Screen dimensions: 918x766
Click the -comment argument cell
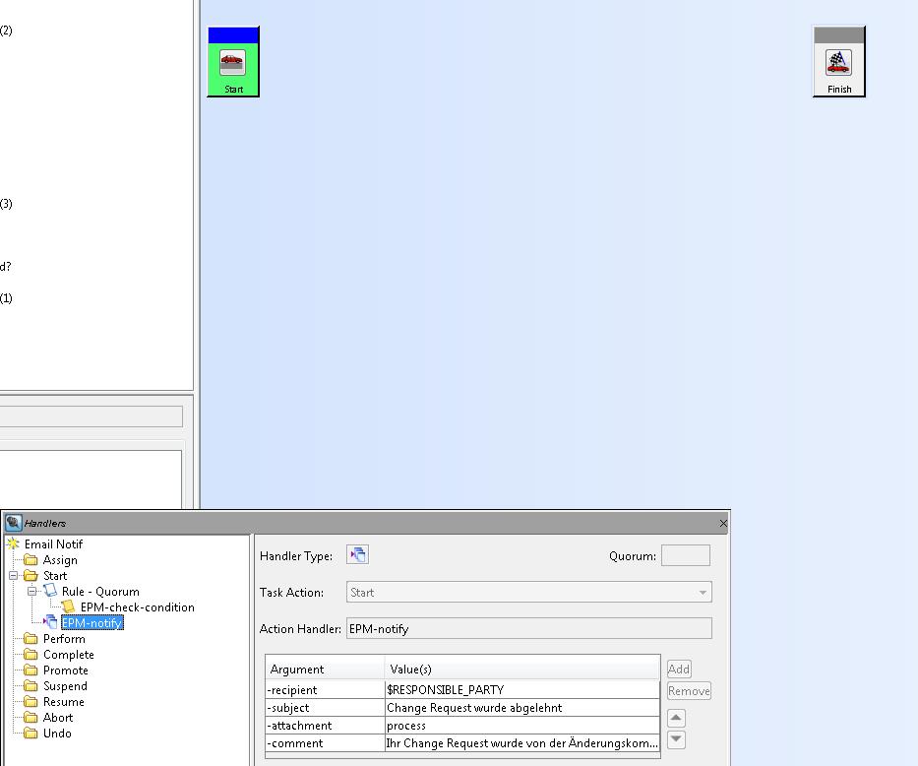coord(325,742)
